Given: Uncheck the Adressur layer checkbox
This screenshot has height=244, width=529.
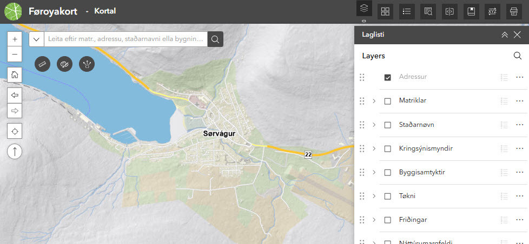Looking at the screenshot, I should point(388,77).
